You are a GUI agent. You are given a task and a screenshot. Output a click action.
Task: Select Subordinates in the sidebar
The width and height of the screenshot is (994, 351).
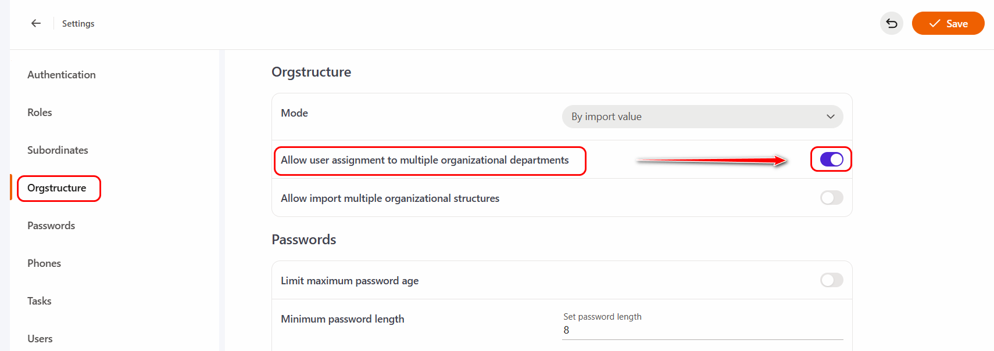coord(58,150)
